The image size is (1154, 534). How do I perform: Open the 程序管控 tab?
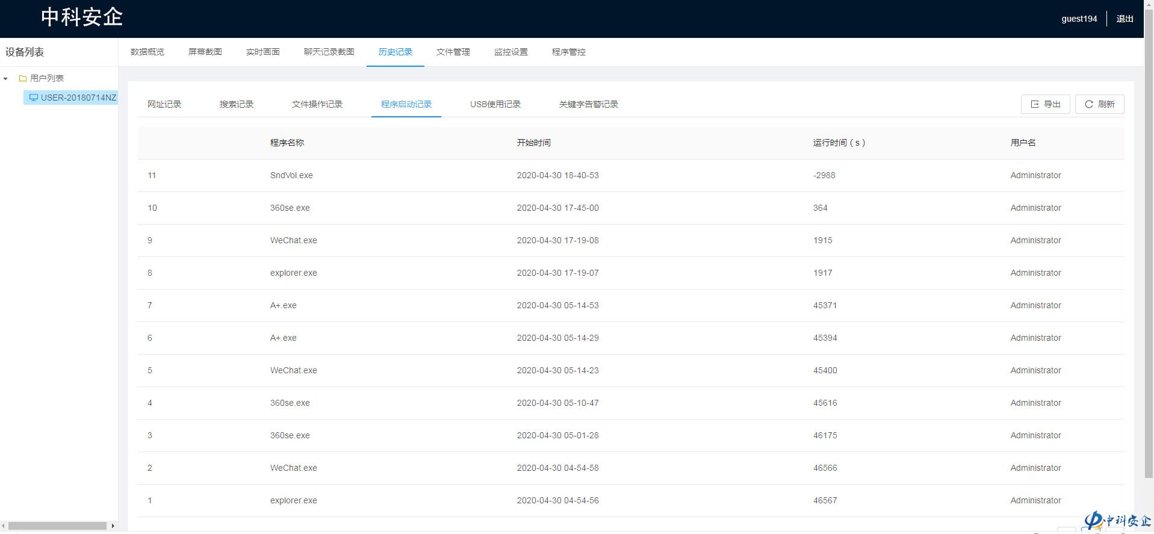tap(569, 52)
